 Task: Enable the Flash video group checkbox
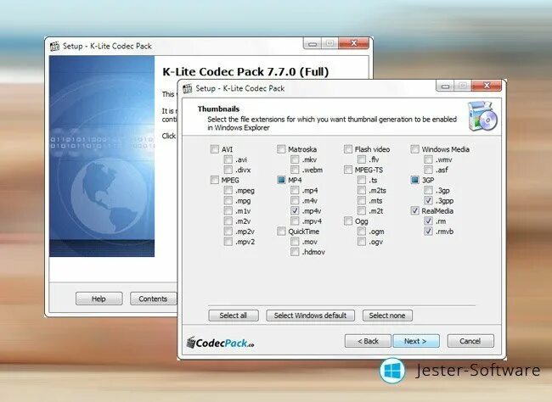[348, 149]
